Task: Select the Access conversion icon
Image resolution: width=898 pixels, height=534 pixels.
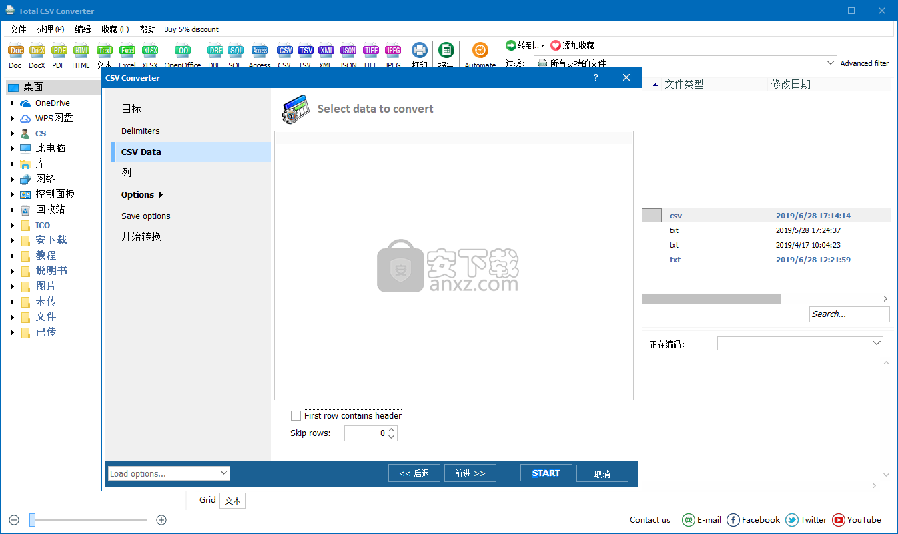Action: tap(260, 51)
